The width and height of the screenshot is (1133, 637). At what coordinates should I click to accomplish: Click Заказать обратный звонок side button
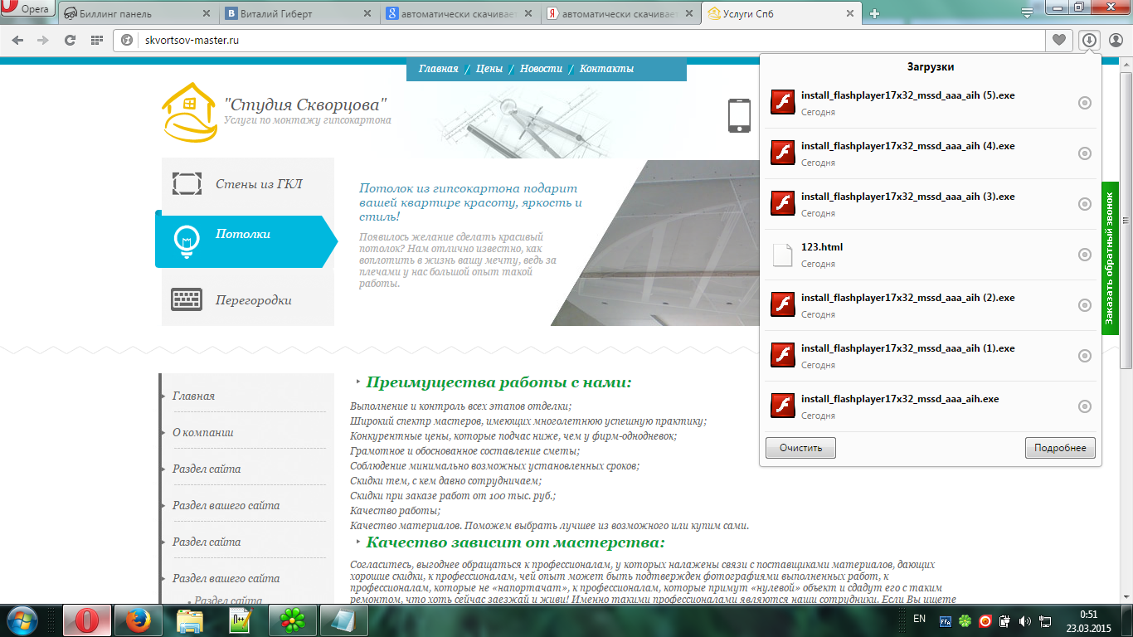point(1110,258)
